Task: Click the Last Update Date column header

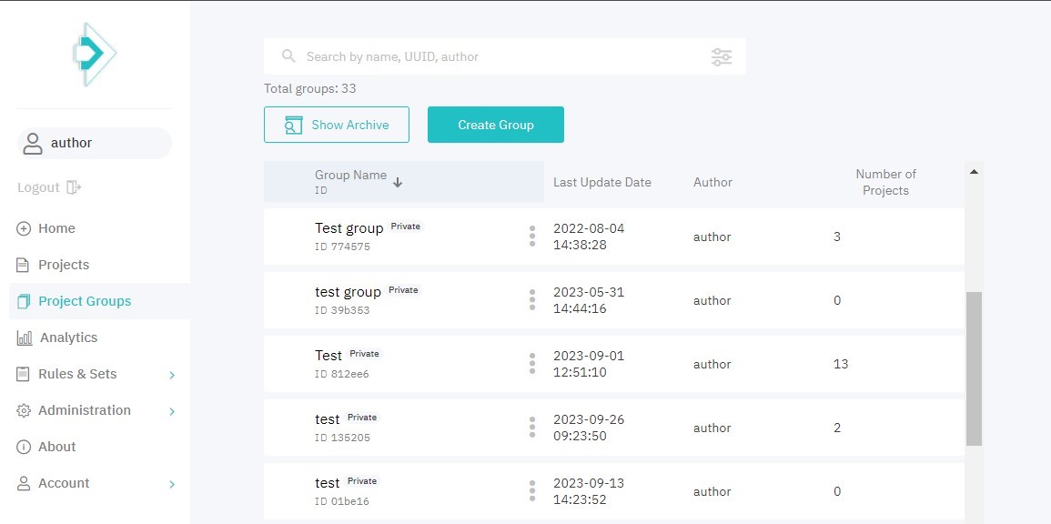Action: [601, 182]
